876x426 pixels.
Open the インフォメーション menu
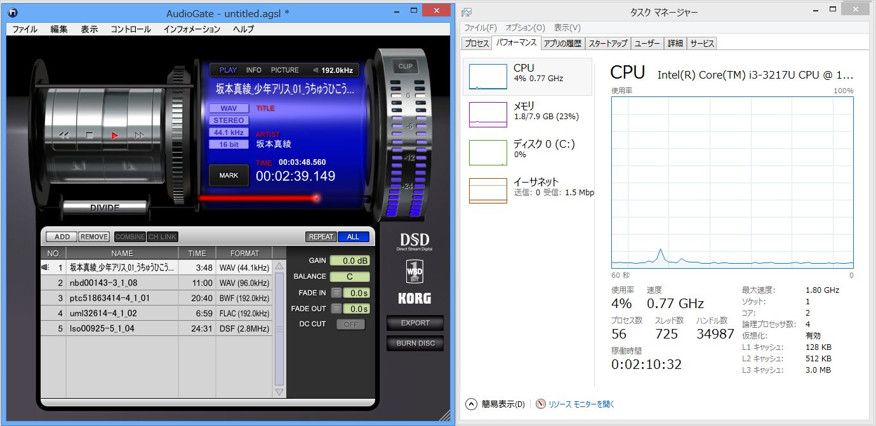click(x=192, y=29)
